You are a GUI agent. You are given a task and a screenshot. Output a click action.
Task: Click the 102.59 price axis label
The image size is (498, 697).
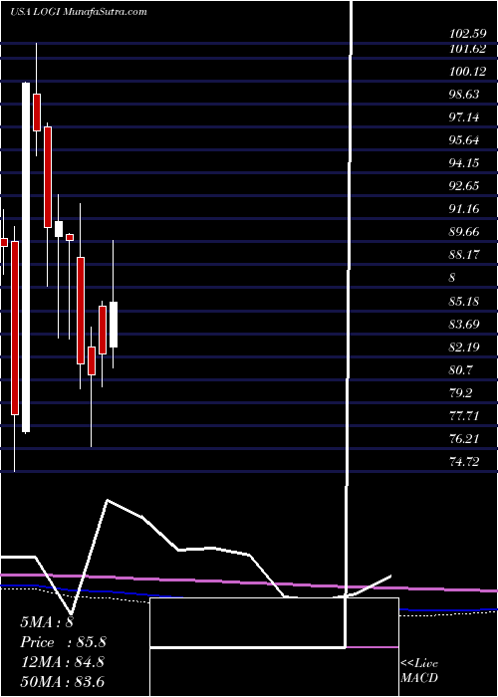pyautogui.click(x=467, y=33)
